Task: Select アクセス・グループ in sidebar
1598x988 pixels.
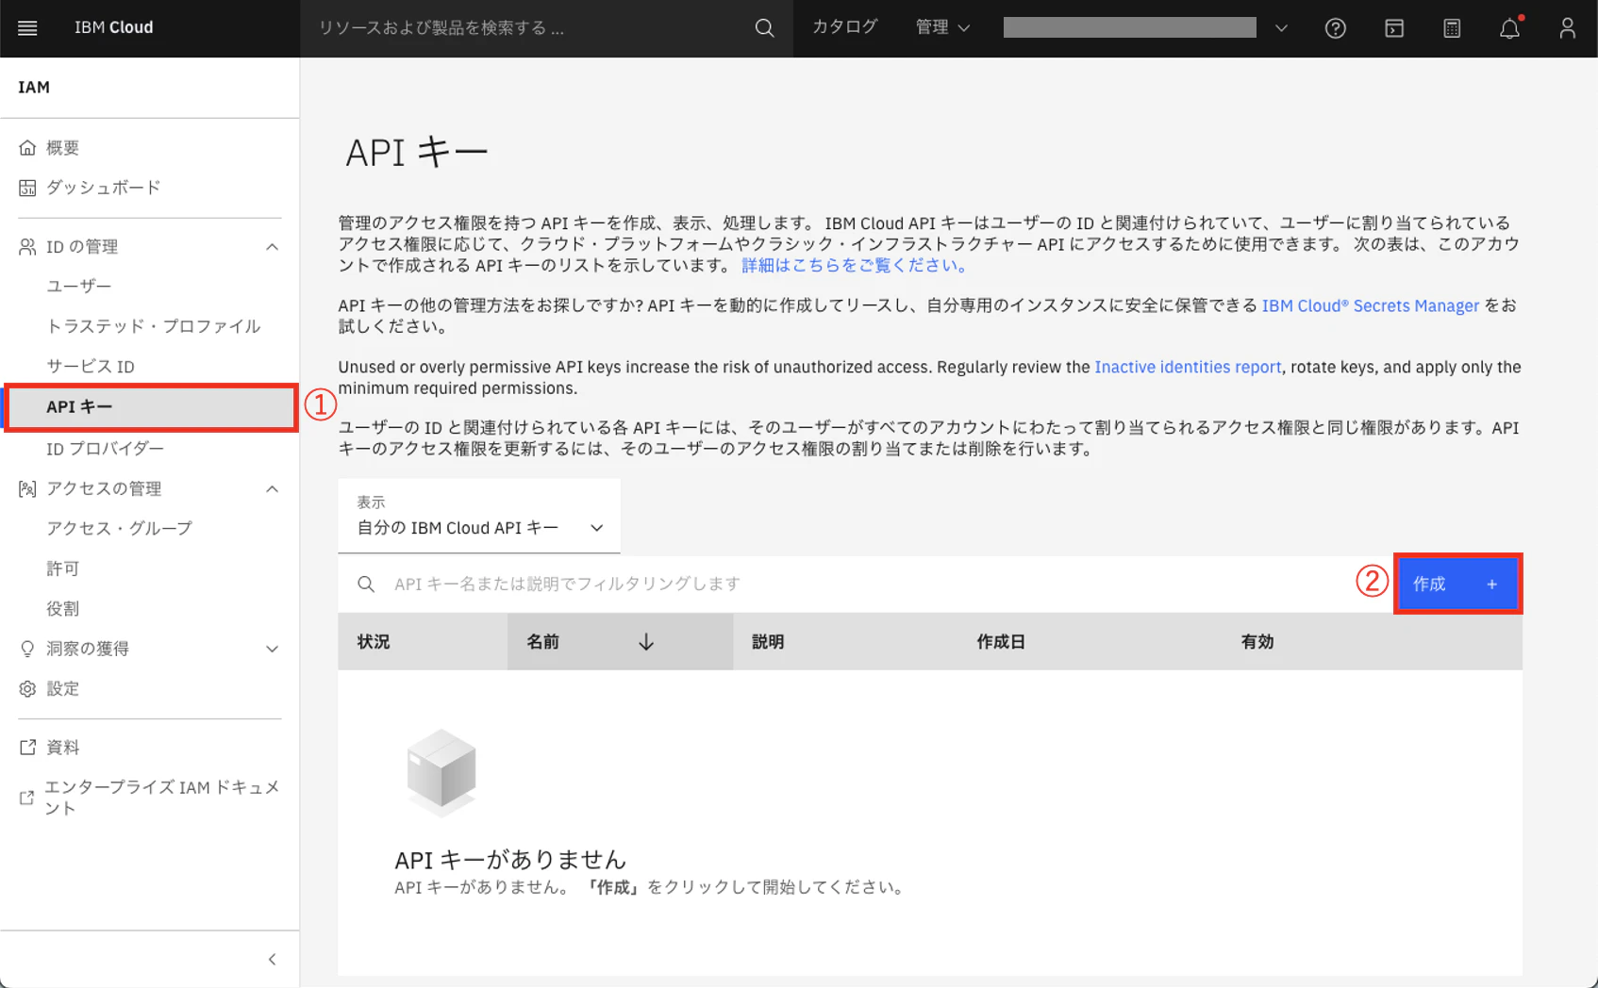Action: tap(120, 529)
